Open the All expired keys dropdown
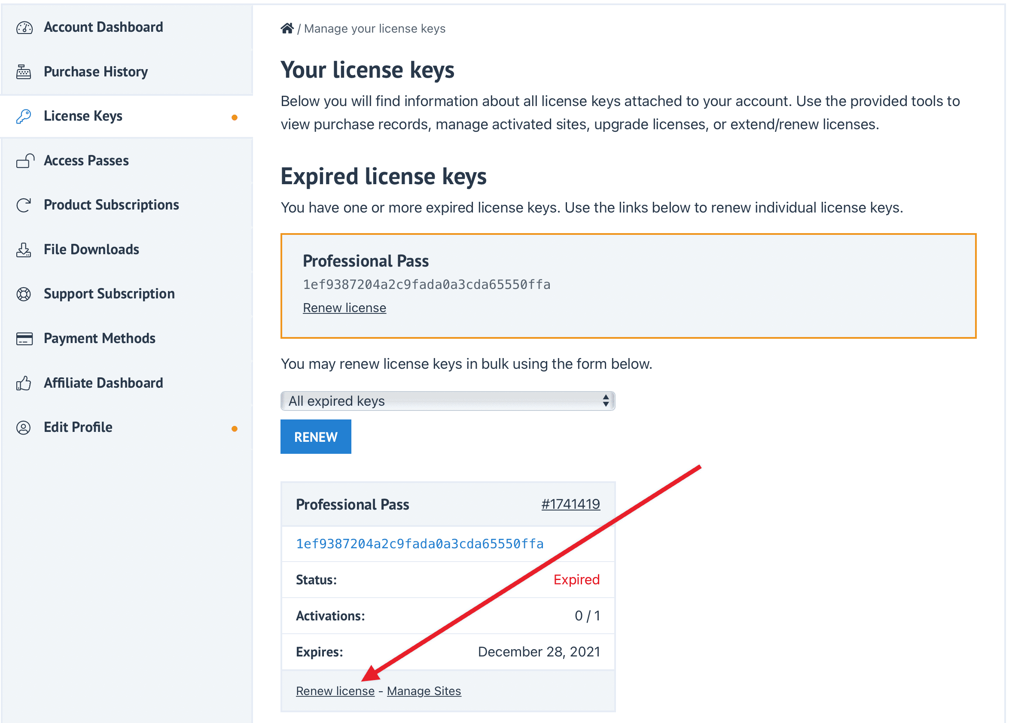Screen dimensions: 1012x723 447,401
